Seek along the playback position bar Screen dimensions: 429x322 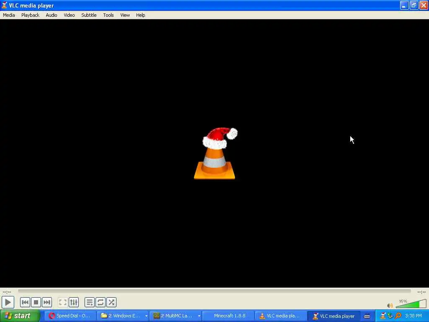(x=214, y=291)
